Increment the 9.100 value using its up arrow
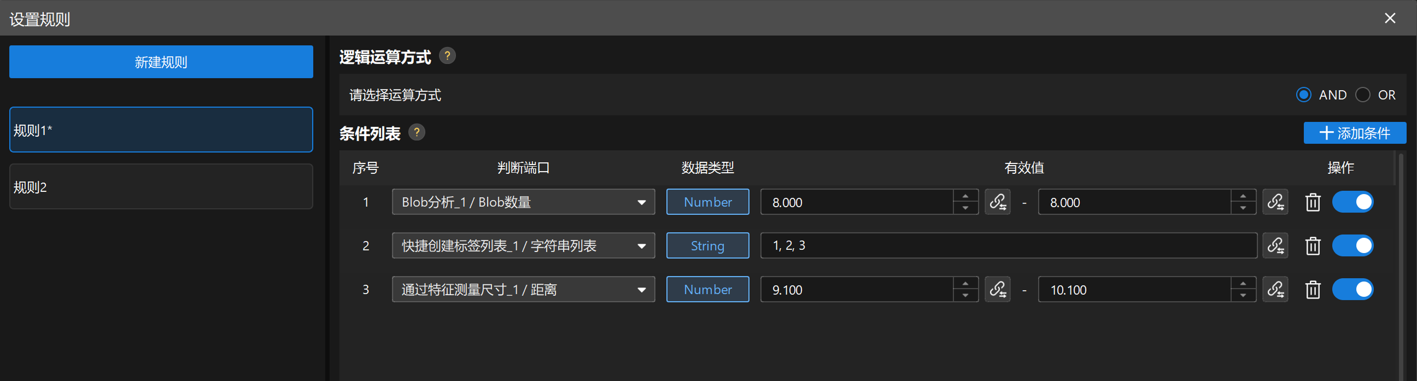Screen dimensions: 1417x381 point(965,284)
